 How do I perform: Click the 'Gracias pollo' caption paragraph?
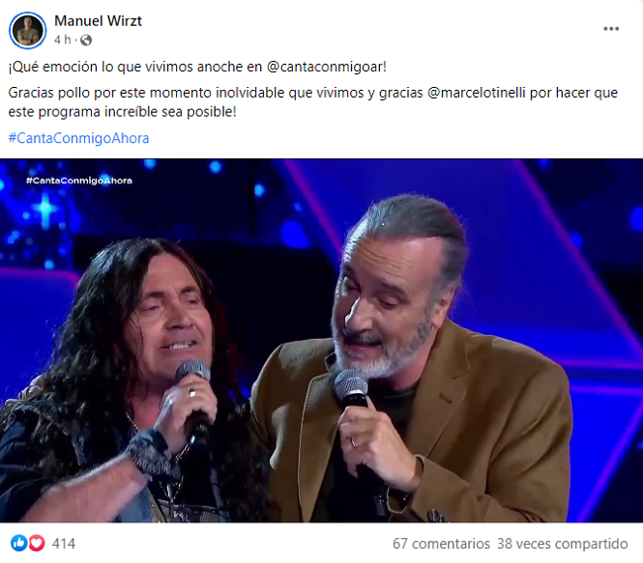coord(313,102)
